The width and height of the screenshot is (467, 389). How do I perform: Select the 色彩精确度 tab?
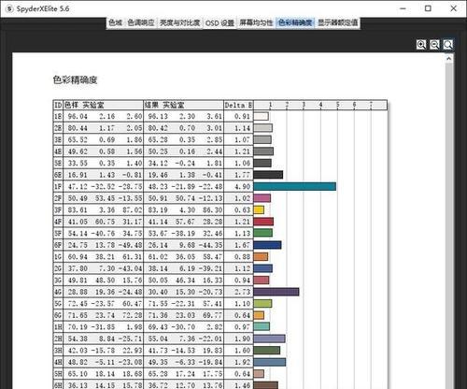[x=295, y=22]
